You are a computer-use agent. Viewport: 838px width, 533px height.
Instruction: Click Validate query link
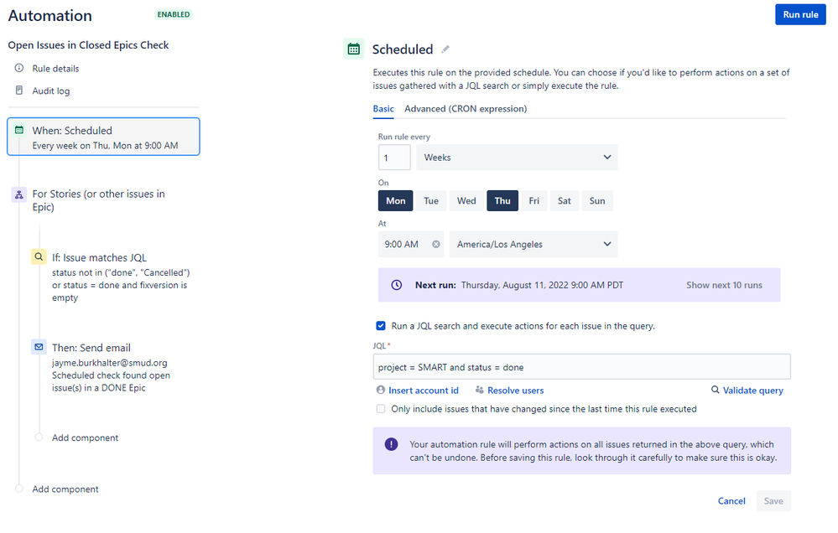click(x=747, y=391)
